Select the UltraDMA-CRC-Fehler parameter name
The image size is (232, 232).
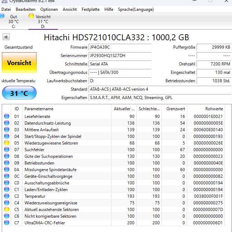pos(45,223)
